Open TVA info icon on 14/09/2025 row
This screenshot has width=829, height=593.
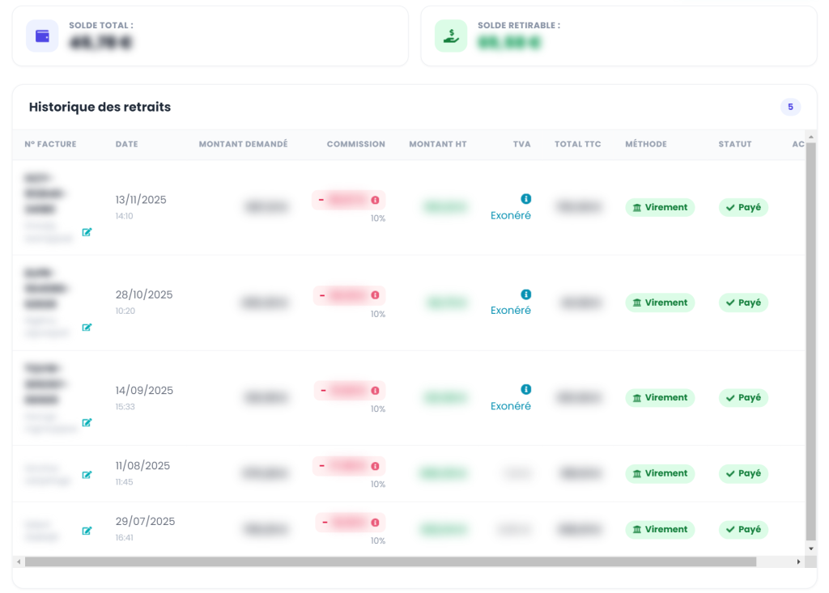tap(525, 389)
